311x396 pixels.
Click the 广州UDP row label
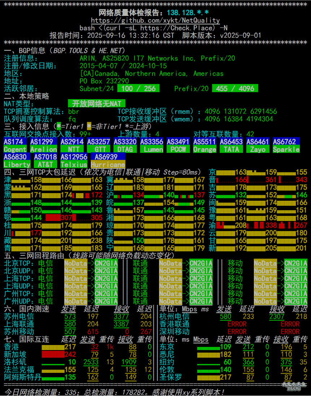click(x=19, y=301)
